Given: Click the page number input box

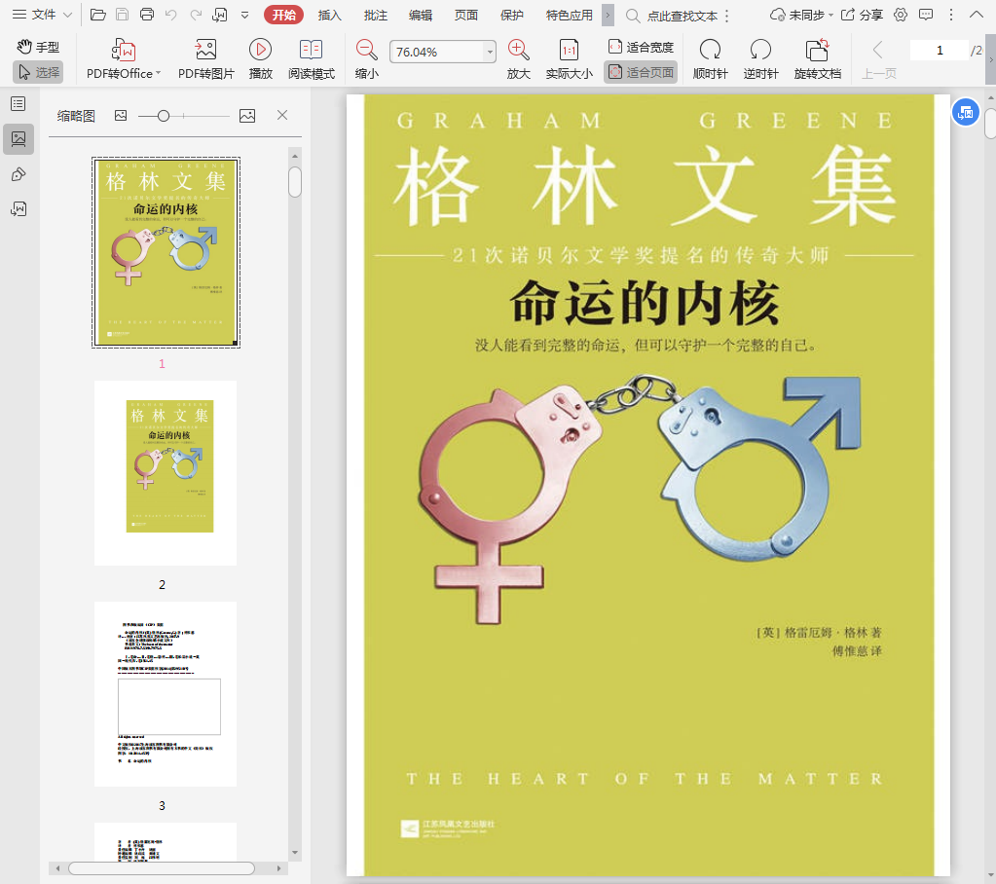Looking at the screenshot, I should [940, 51].
